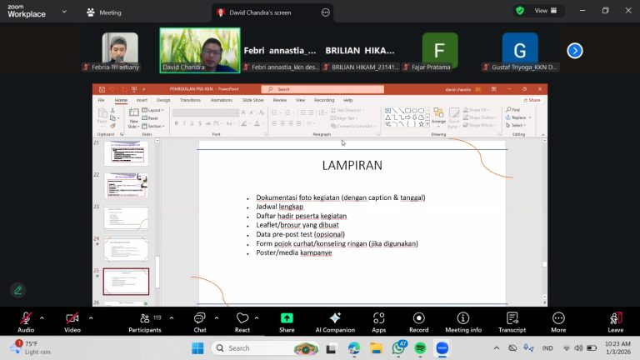Click the annotation pencil icon
Screen dimensions: 640x360
coord(17,290)
